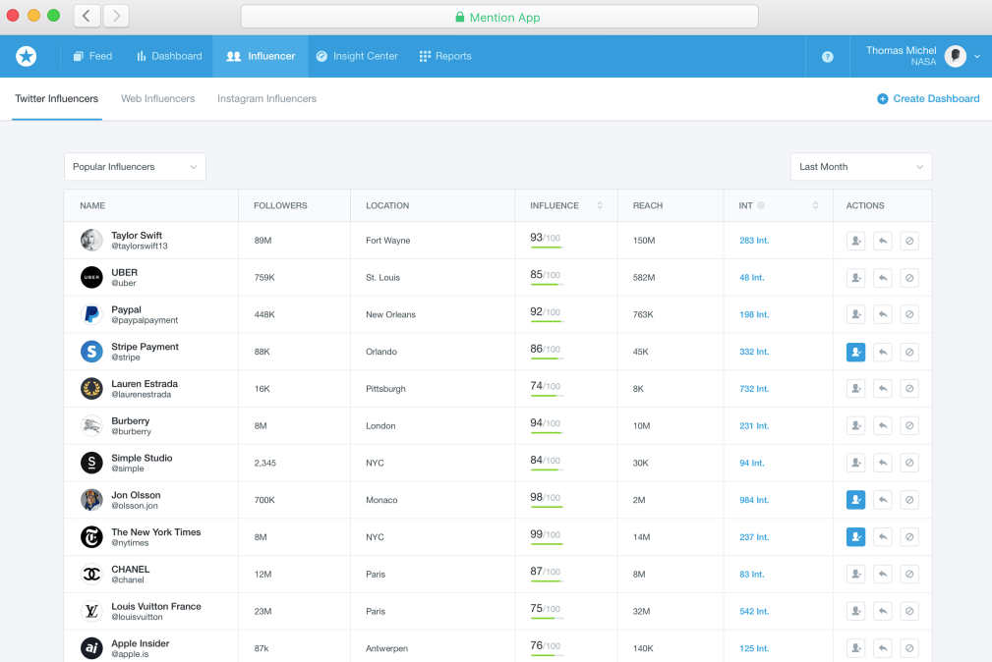
Task: Select the Influencer menu item
Action: point(261,56)
